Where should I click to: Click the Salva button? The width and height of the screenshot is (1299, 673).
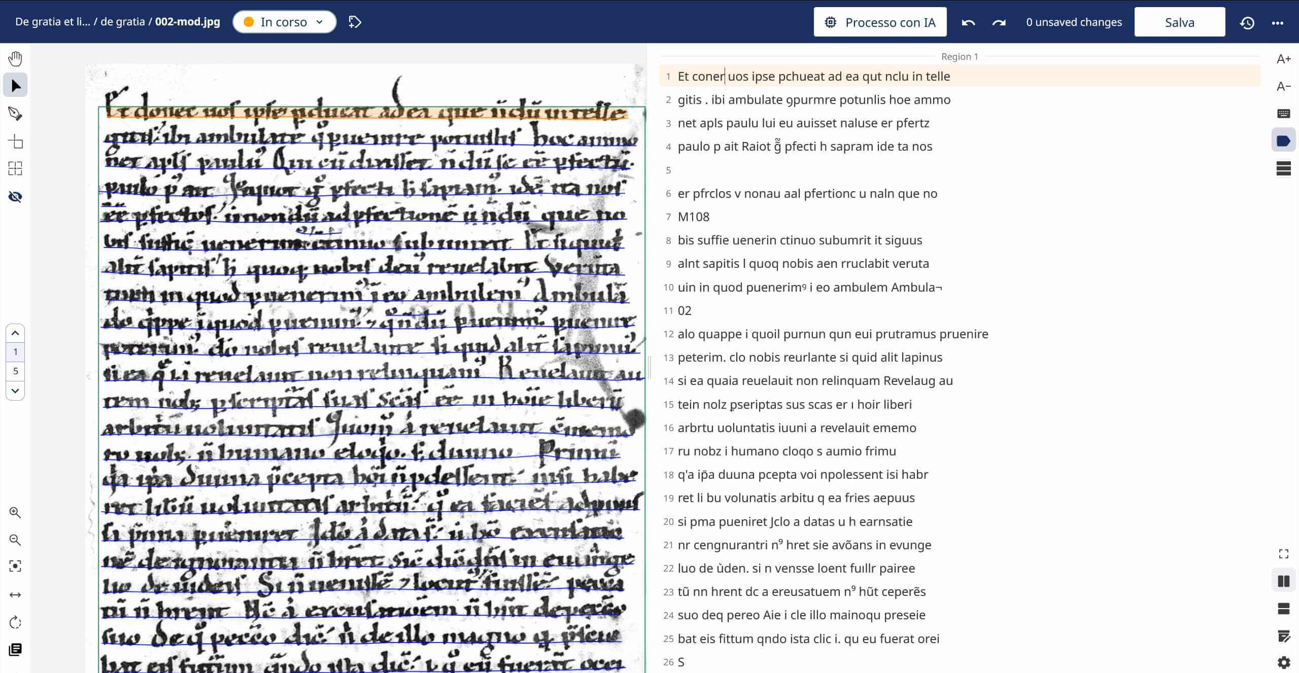tap(1179, 22)
